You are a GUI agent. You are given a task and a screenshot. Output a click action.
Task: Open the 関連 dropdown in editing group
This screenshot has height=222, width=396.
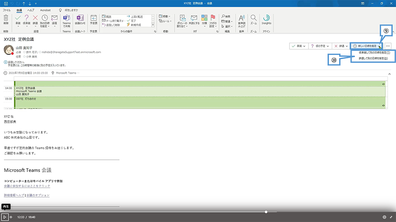click(x=227, y=21)
